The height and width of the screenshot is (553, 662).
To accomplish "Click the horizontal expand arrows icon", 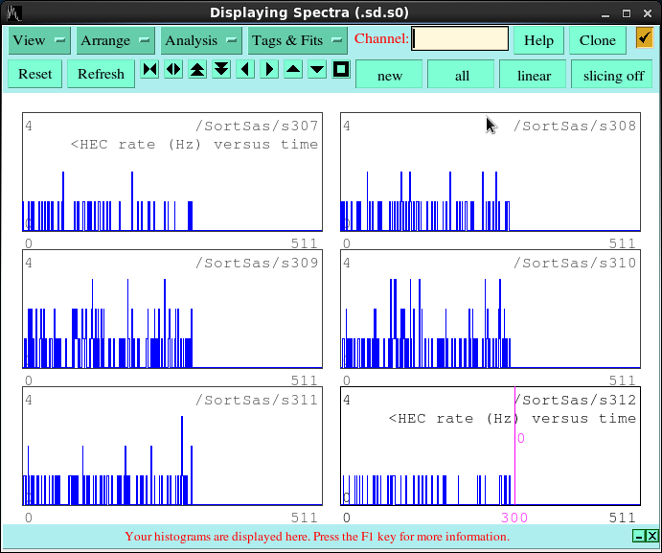I will [173, 70].
